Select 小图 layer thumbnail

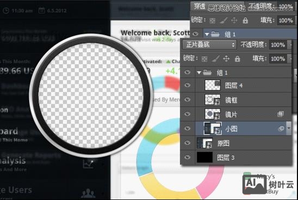213,129
